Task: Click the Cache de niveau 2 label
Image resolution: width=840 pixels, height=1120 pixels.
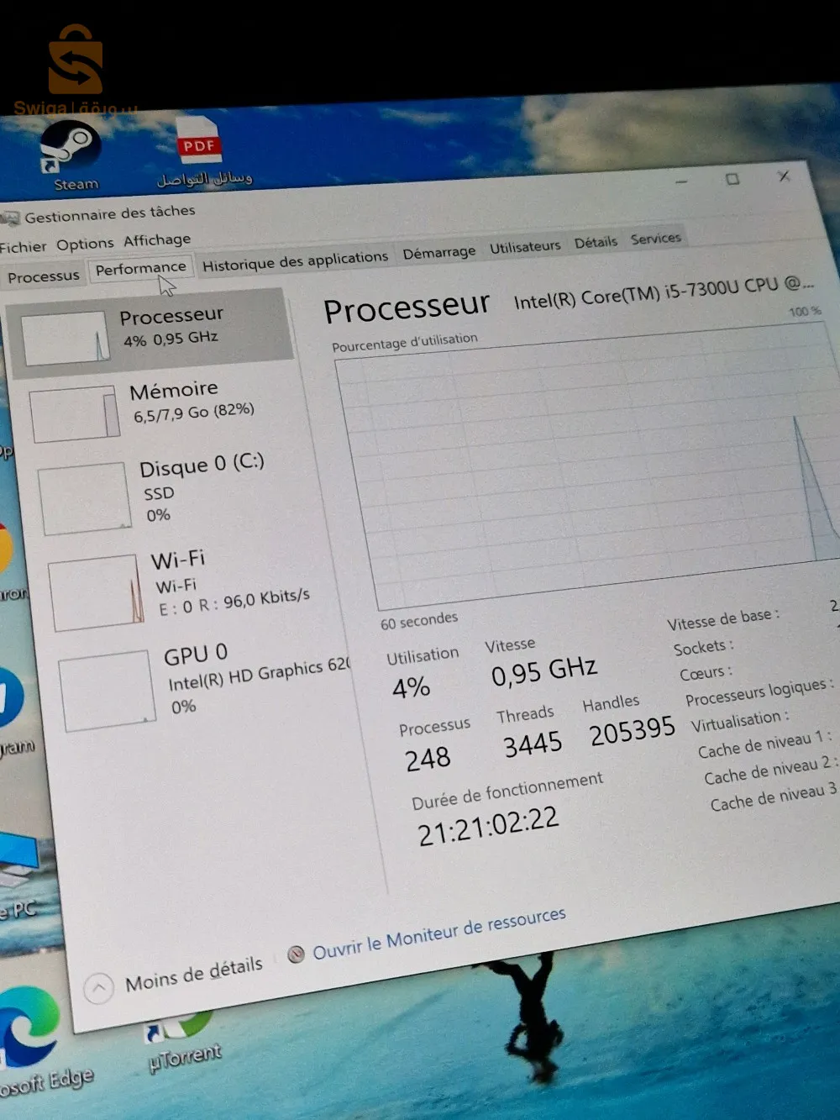Action: (770, 771)
